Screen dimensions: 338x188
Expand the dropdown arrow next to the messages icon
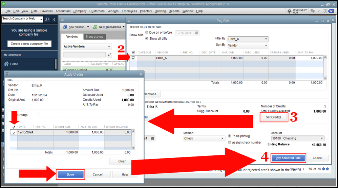319,11
